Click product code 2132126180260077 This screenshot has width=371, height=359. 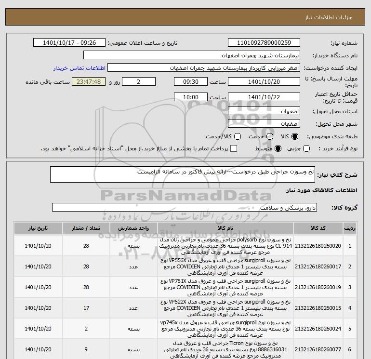click(x=318, y=349)
